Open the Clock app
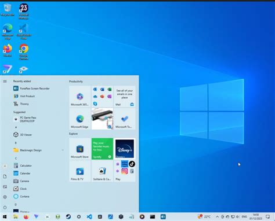 [20, 189]
